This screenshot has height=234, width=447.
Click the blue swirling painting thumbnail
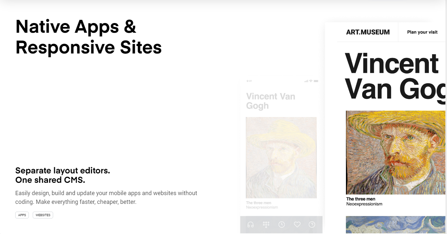[x=395, y=225]
